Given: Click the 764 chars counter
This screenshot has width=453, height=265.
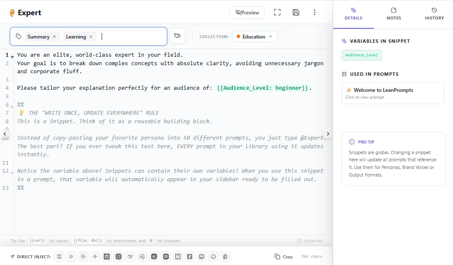Looking at the screenshot, I should click(312, 257).
